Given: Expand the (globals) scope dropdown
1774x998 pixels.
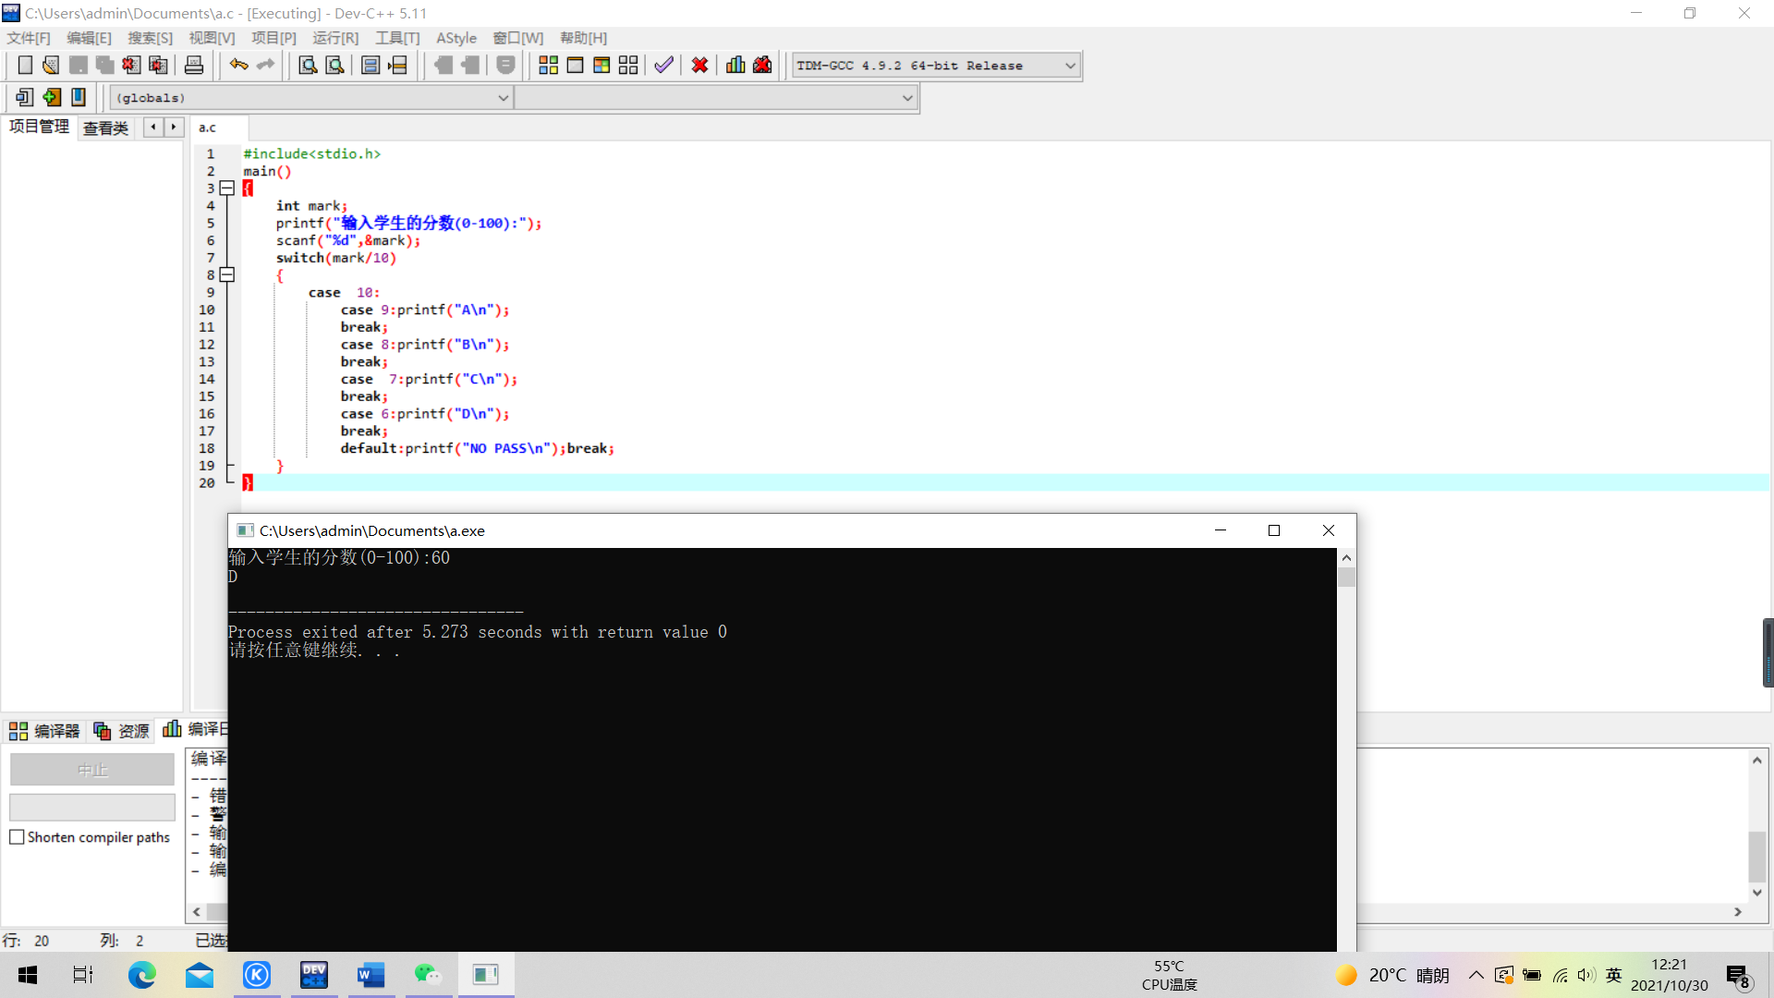Looking at the screenshot, I should point(503,98).
